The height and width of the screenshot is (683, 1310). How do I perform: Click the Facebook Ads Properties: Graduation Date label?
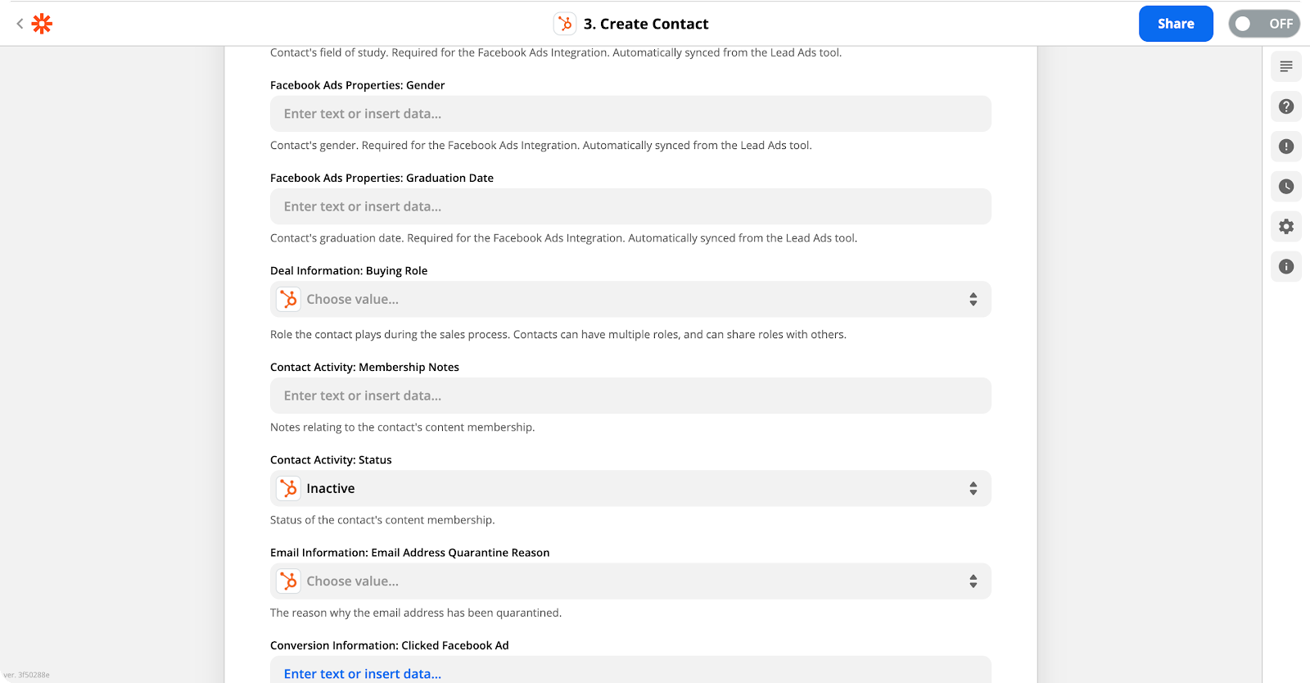[x=382, y=178]
